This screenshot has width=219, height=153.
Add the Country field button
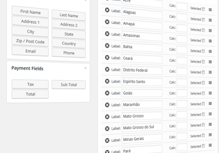(69, 43)
